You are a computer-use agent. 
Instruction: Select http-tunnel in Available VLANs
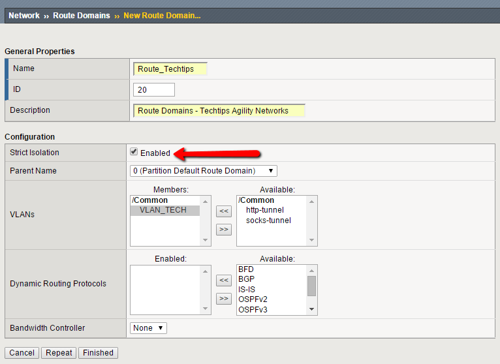[264, 210]
